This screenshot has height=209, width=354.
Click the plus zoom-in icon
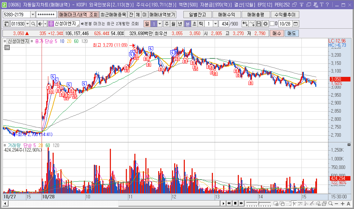pyautogui.click(x=343, y=204)
